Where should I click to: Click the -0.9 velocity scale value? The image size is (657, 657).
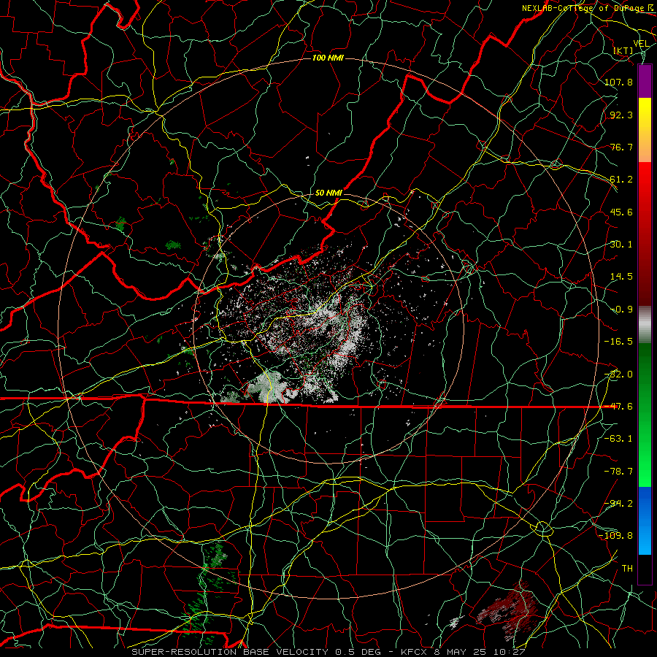(x=621, y=310)
